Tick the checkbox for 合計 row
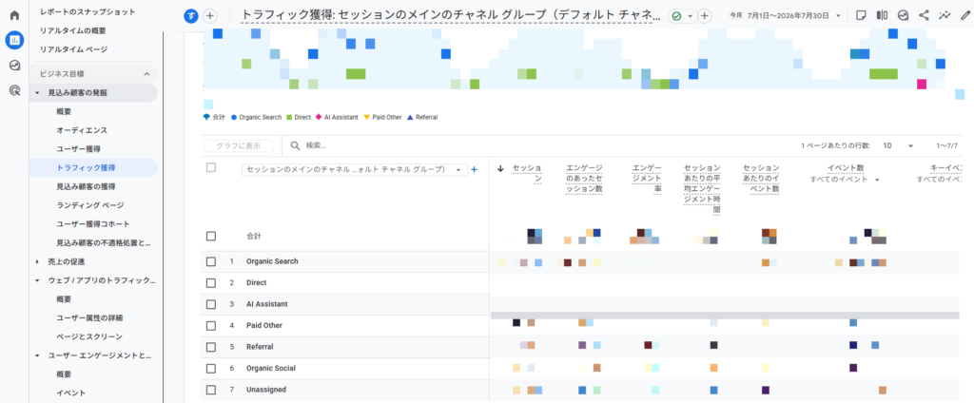This screenshot has width=974, height=403. [211, 237]
